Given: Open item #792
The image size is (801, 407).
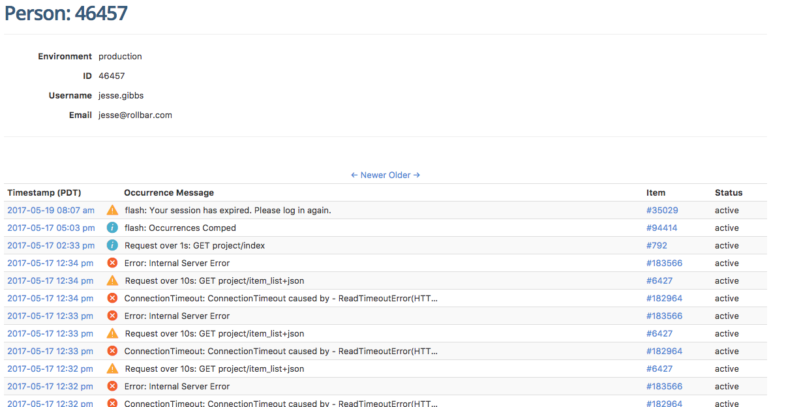Looking at the screenshot, I should [657, 245].
